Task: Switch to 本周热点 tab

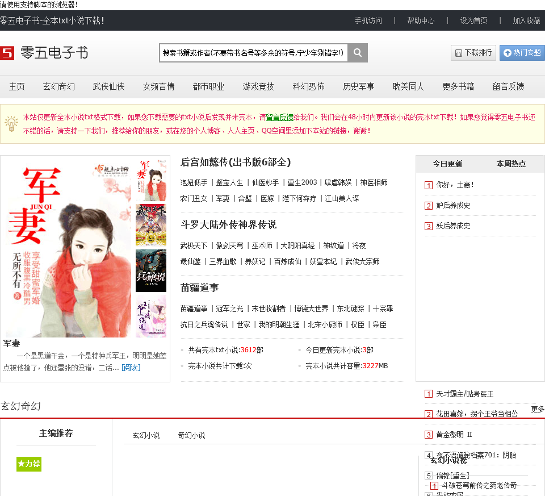Action: (x=511, y=164)
